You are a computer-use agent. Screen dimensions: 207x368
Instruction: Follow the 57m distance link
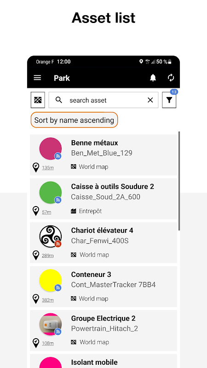[x=46, y=212]
